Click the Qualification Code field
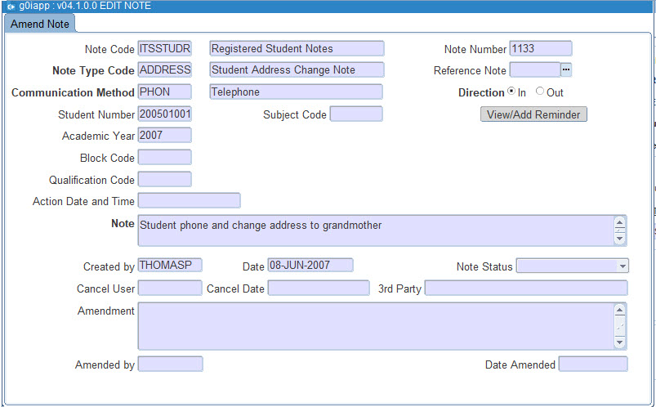The width and height of the screenshot is (656, 407). pos(164,179)
